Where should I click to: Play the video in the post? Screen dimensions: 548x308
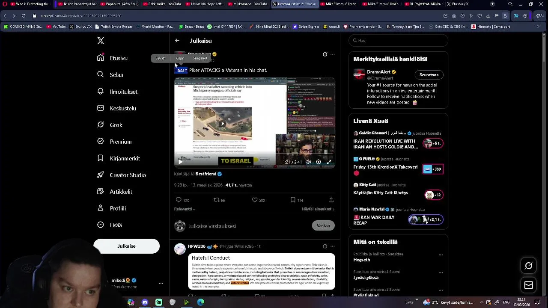coord(180,162)
